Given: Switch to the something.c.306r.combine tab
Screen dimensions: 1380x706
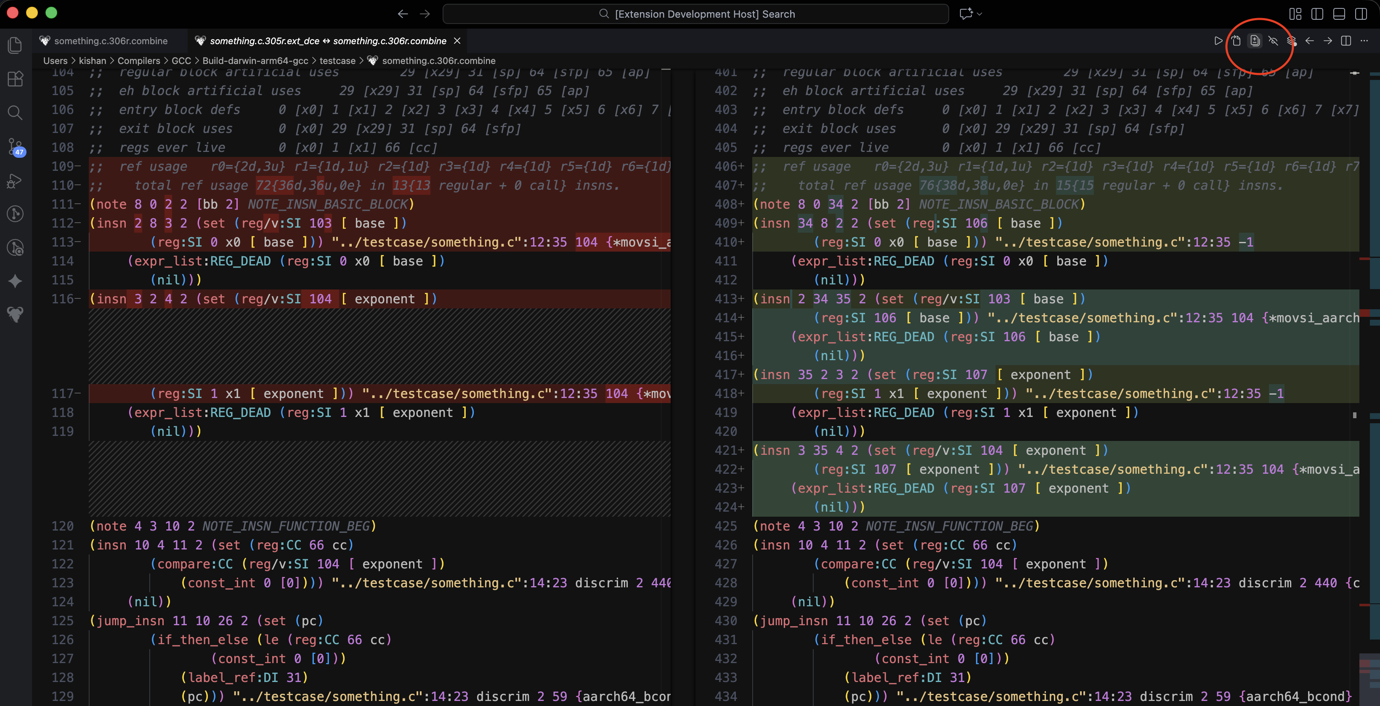Looking at the screenshot, I should point(110,41).
